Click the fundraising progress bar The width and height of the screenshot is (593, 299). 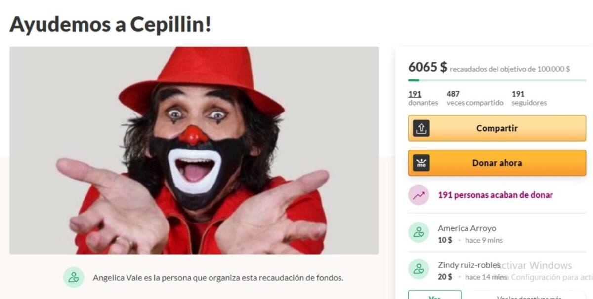pos(497,80)
